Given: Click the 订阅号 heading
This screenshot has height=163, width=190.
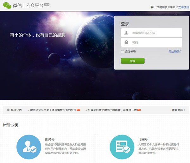Looking at the screenshot, I should 143,139.
